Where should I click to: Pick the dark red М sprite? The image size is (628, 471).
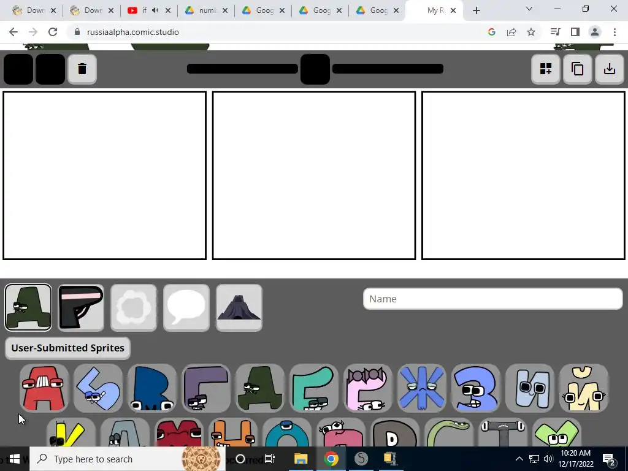click(179, 432)
